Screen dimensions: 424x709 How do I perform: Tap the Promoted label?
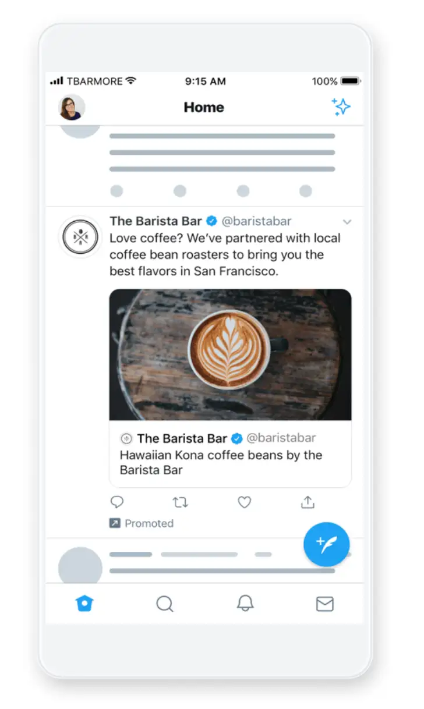149,523
